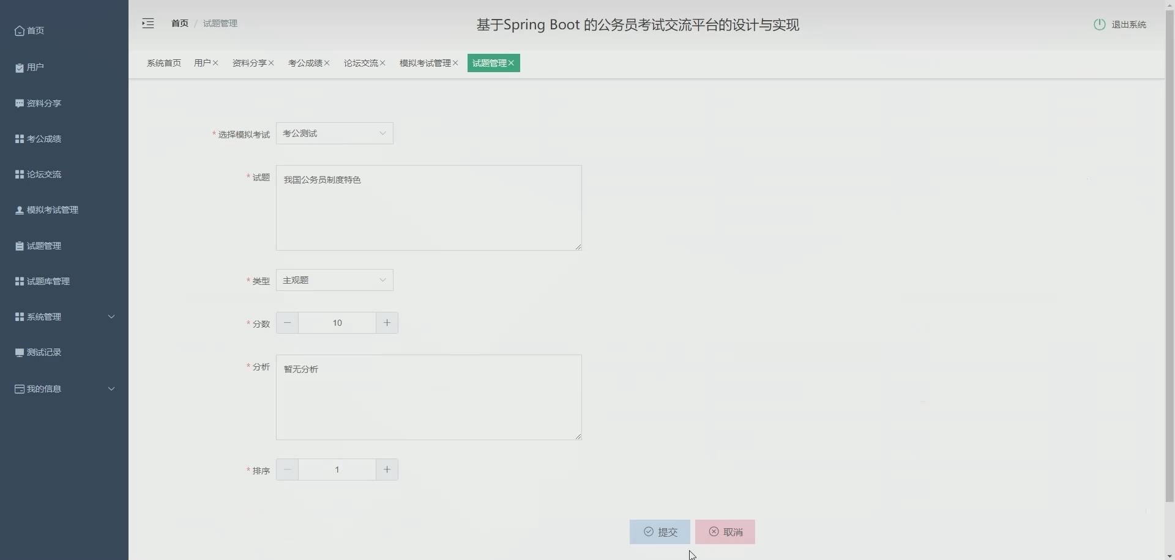Viewport: 1175px width, 560px height.
Task: Open the 选择模拟考试 dropdown
Action: (x=335, y=133)
